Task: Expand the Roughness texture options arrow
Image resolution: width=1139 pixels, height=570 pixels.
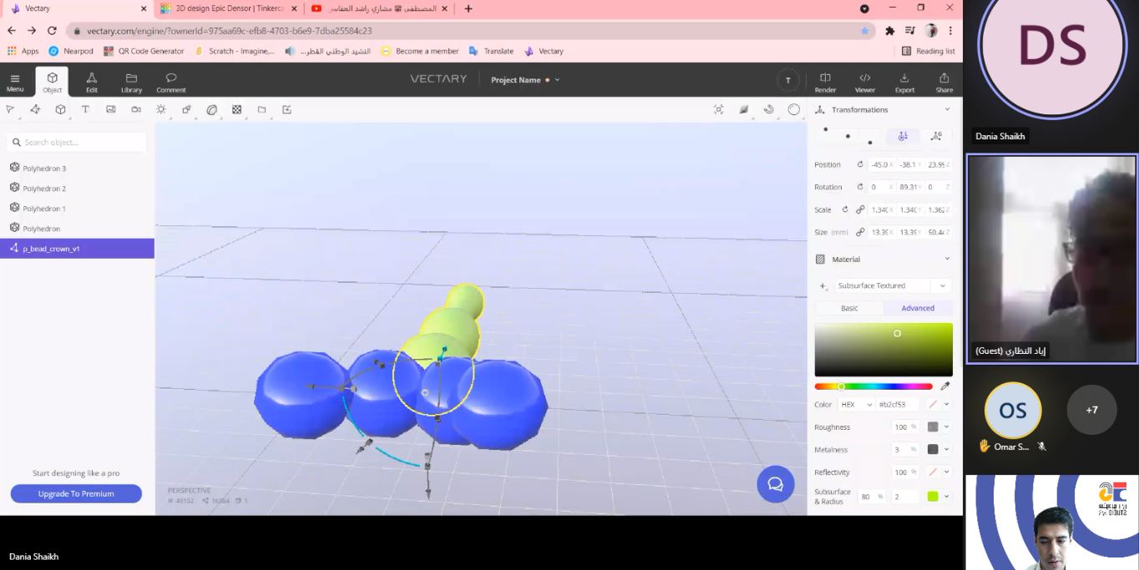Action: click(946, 427)
